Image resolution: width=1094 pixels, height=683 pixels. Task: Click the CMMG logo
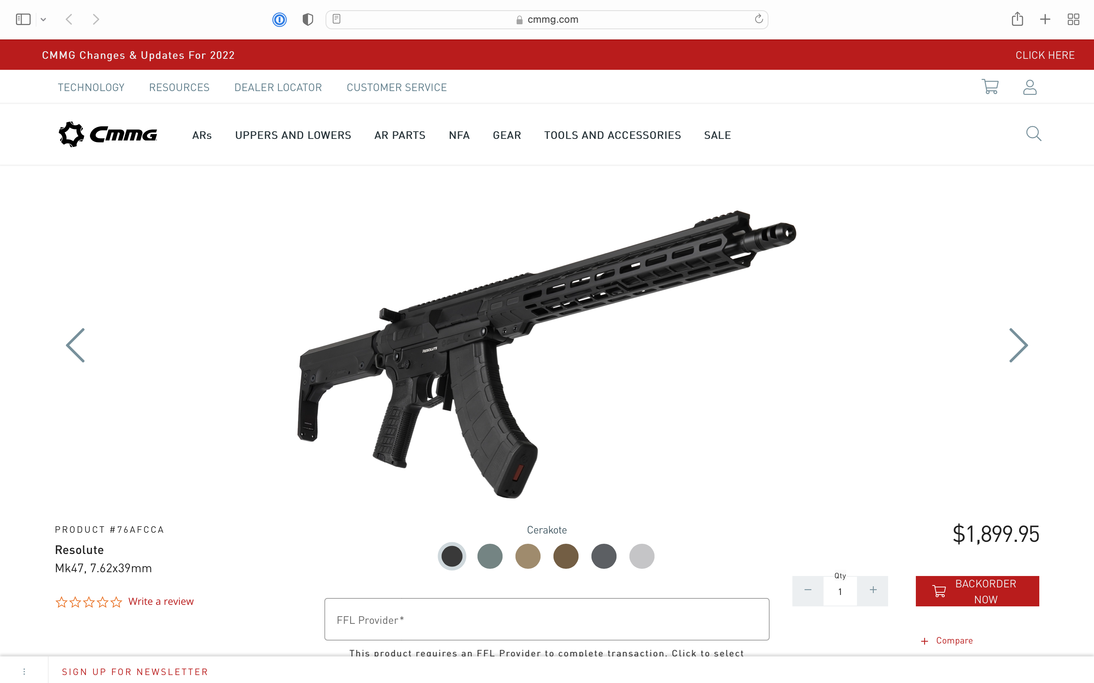(x=108, y=134)
